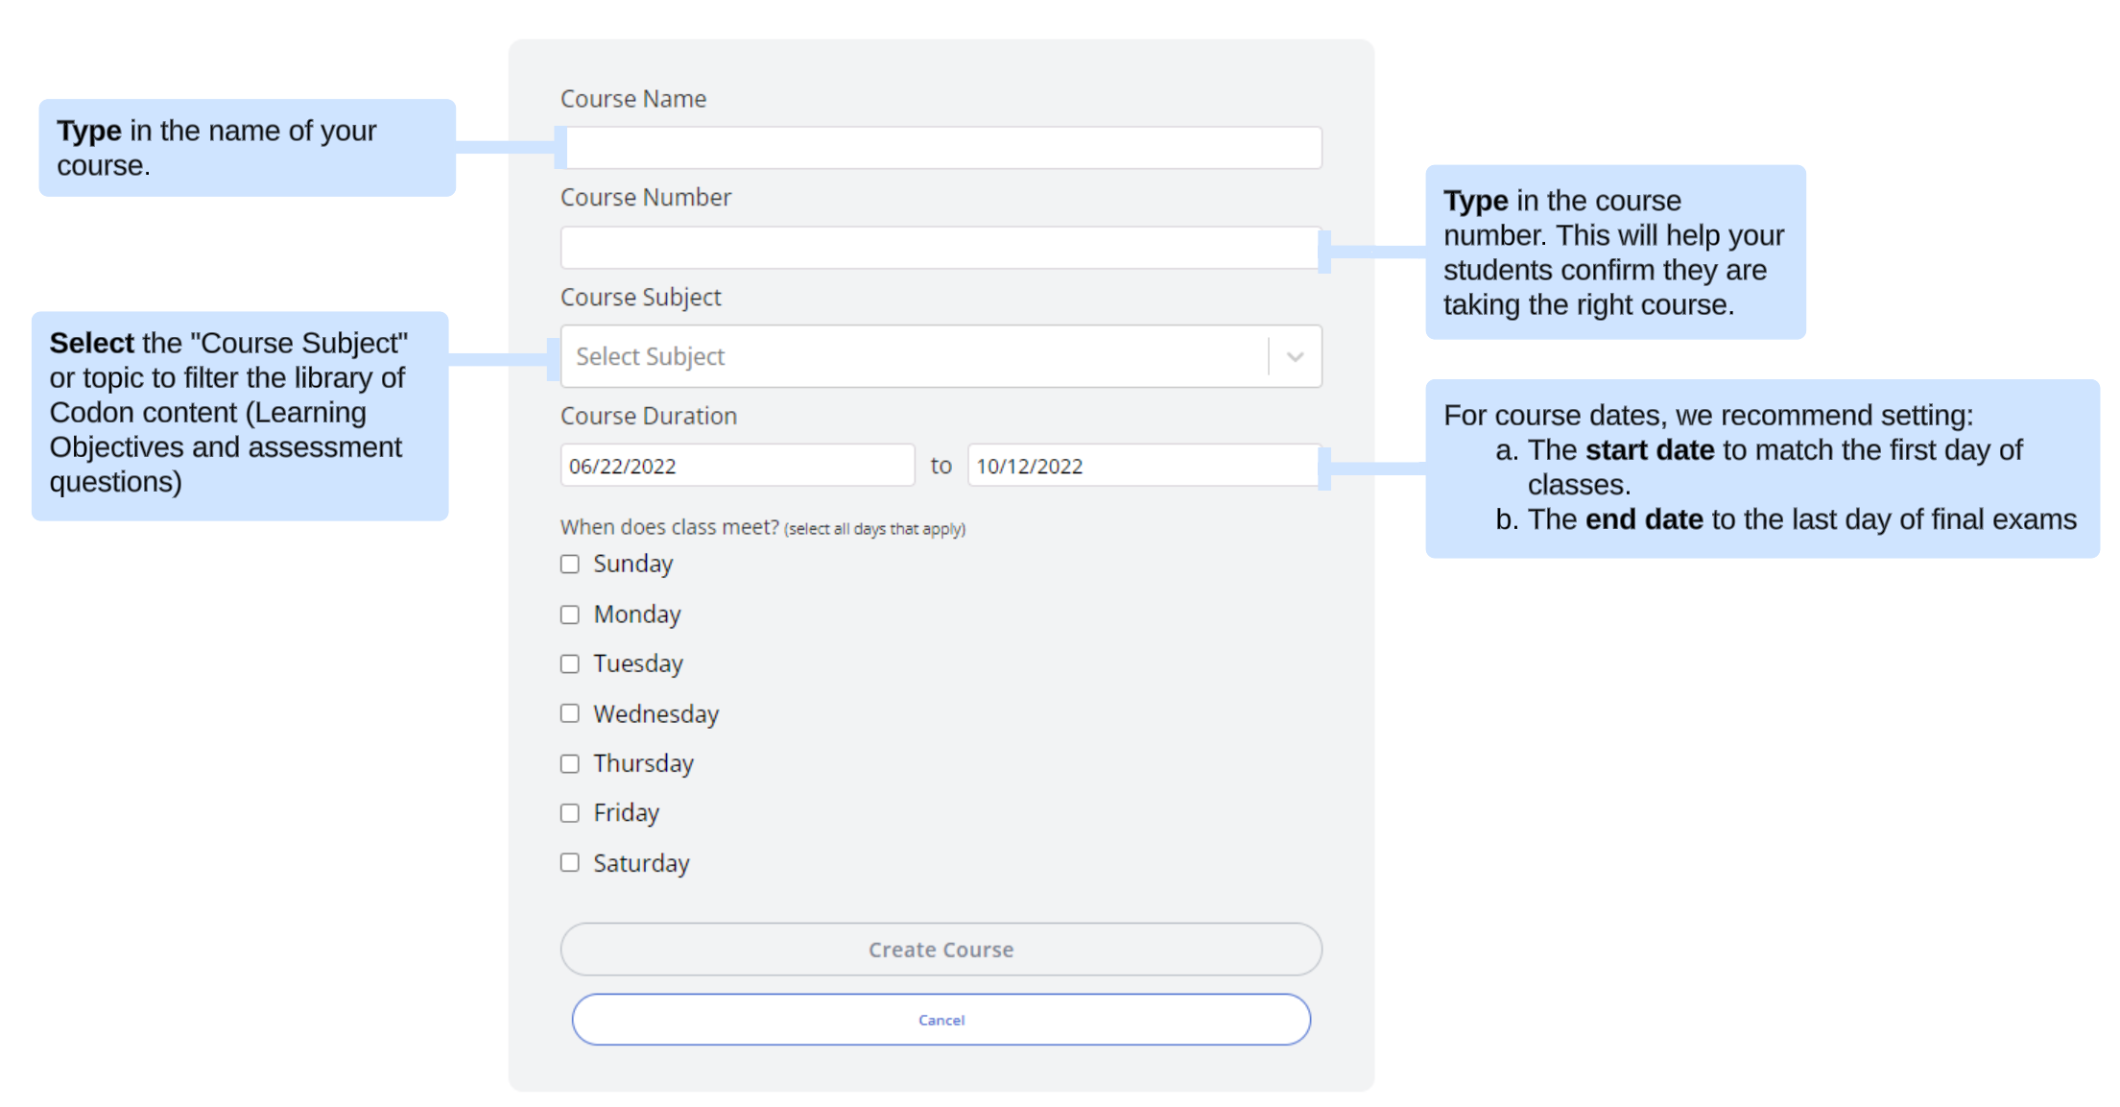This screenshot has height=1107, width=2120.
Task: Check the Sunday checkbox
Action: click(x=570, y=565)
